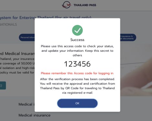Click the 'policy must be valid for' text line
Image resolution: width=152 pixels, height=121 pixels.
(17, 73)
